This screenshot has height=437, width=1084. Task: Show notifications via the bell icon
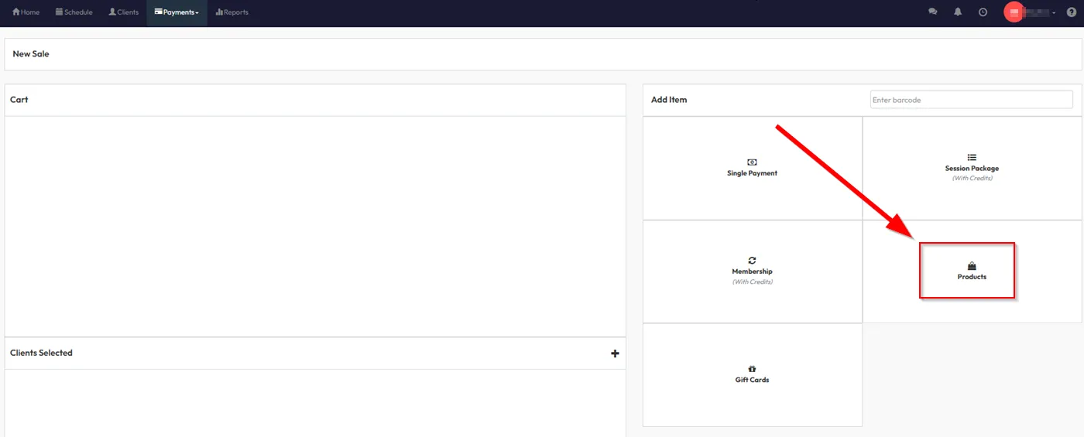point(958,12)
